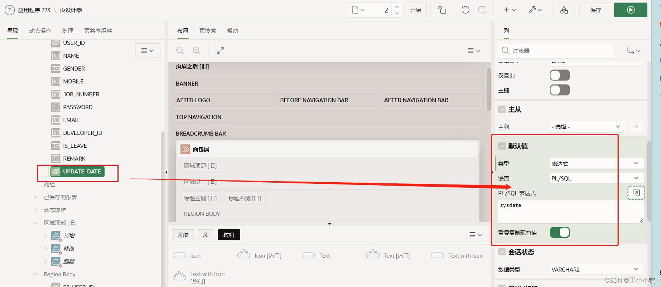Click the breadcrumb region icon

coord(185,150)
